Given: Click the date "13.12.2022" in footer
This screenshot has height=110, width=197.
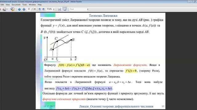Looking at the screenshot, I should pyautogui.click(x=49, y=106).
